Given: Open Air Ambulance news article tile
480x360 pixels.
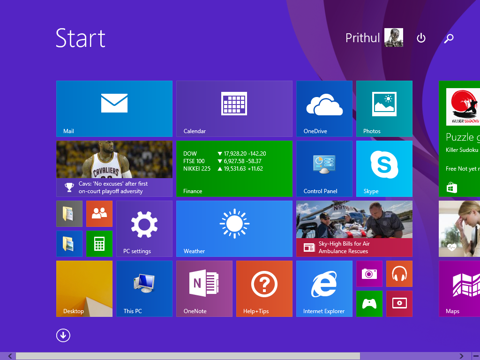Looking at the screenshot, I should (354, 229).
